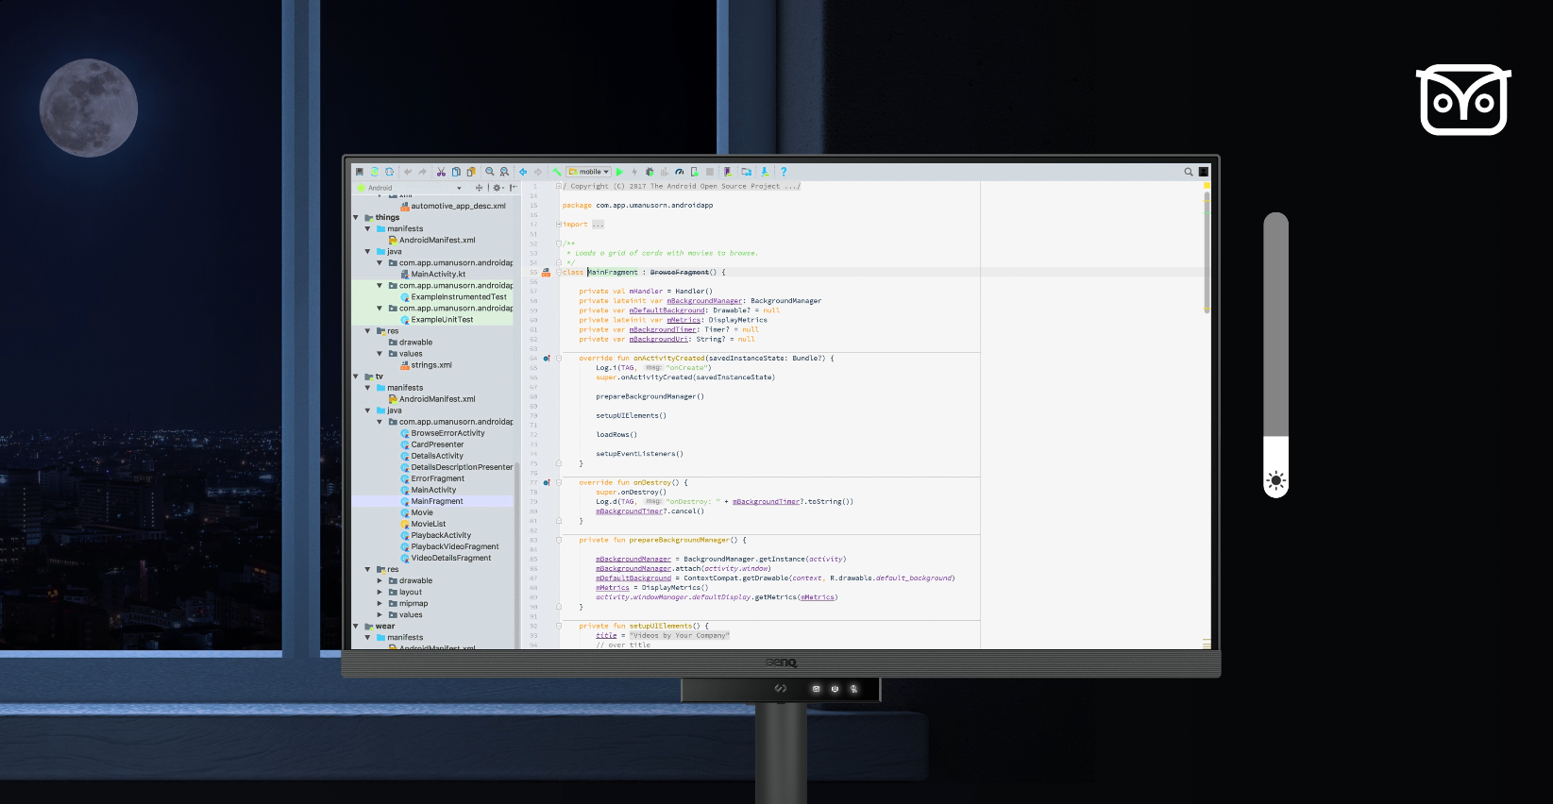Click the green Run app play icon

point(620,172)
